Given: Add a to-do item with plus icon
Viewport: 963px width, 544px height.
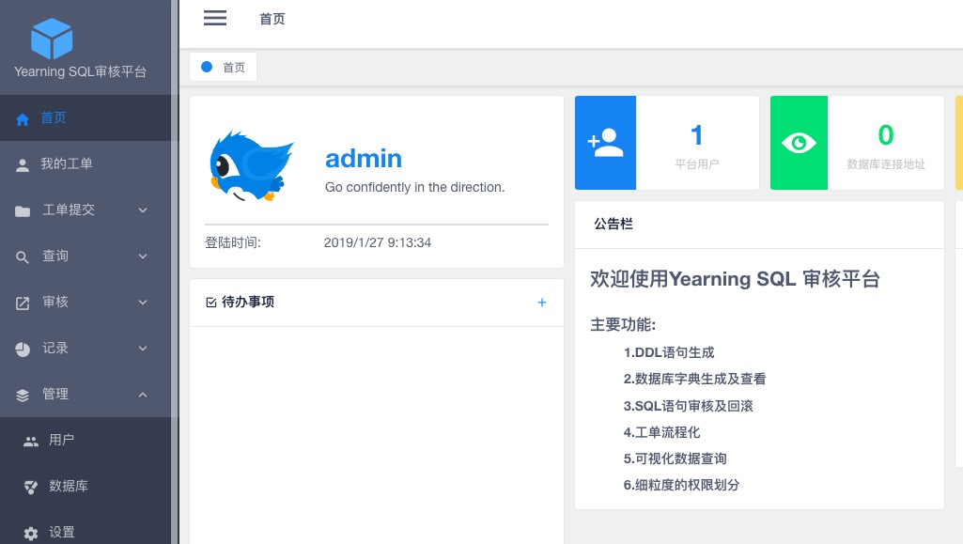Looking at the screenshot, I should (x=542, y=303).
